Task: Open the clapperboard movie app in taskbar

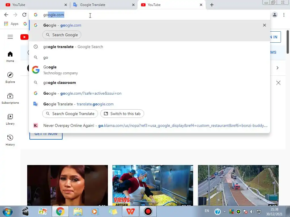Action: (25, 211)
